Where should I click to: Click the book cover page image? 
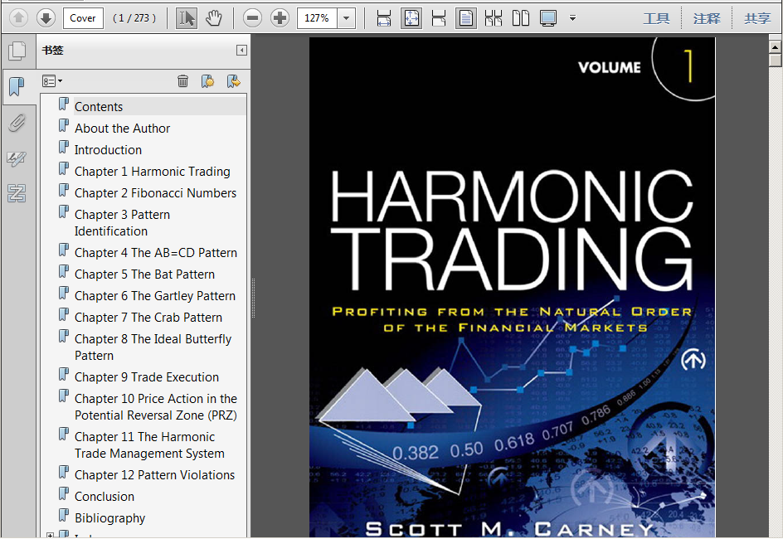tap(513, 288)
